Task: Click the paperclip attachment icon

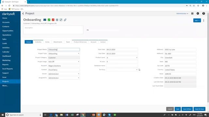Action: pyautogui.click(x=65, y=20)
